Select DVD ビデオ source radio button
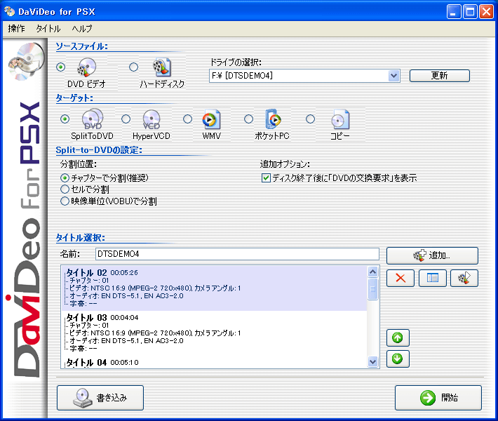 click(60, 67)
